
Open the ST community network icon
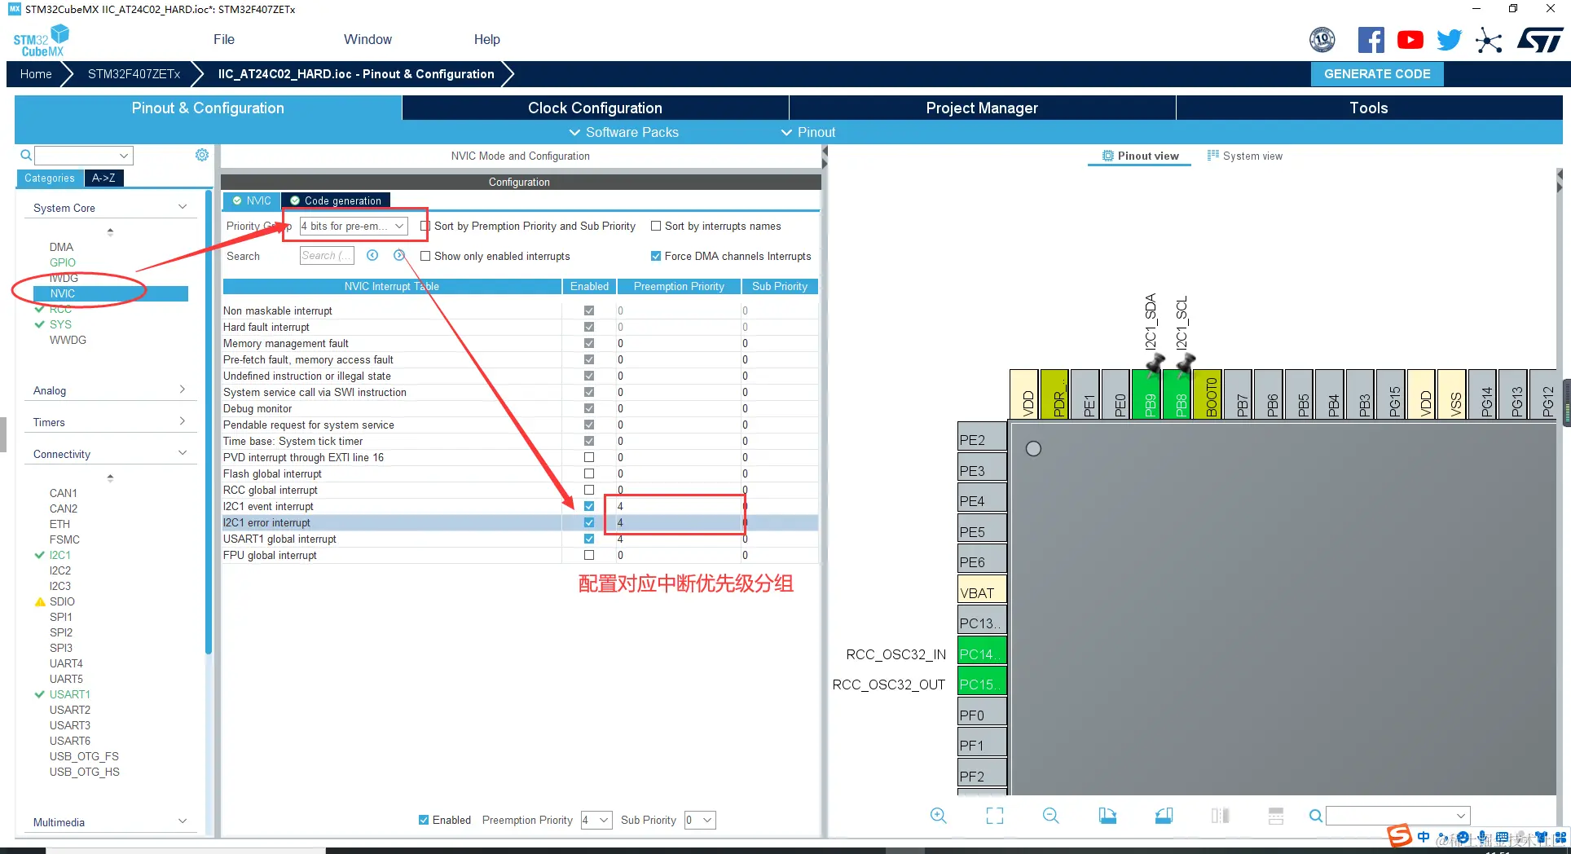coord(1489,40)
